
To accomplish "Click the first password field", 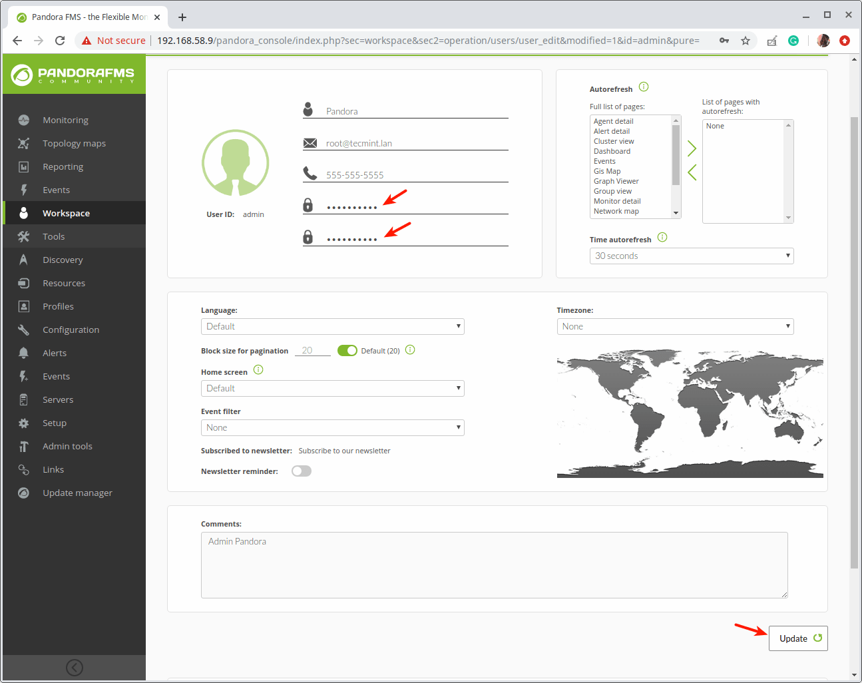I will pyautogui.click(x=417, y=206).
